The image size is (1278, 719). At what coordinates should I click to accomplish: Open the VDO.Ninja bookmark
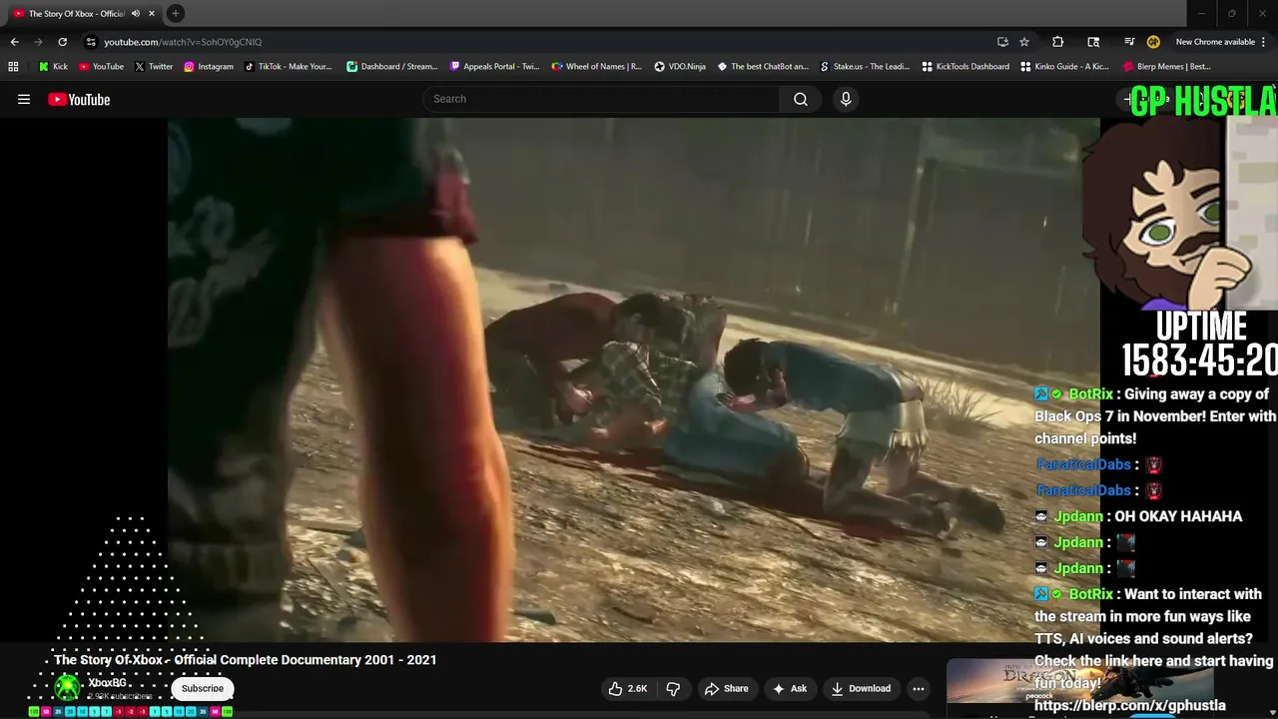[x=680, y=67]
